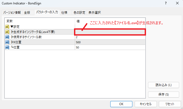Click integer icon beside └位置 row
Image resolution: width=183 pixels, height=109 pixels.
pos(7,47)
